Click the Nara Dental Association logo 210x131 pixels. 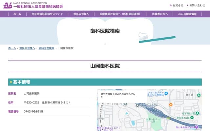pos(33,5)
